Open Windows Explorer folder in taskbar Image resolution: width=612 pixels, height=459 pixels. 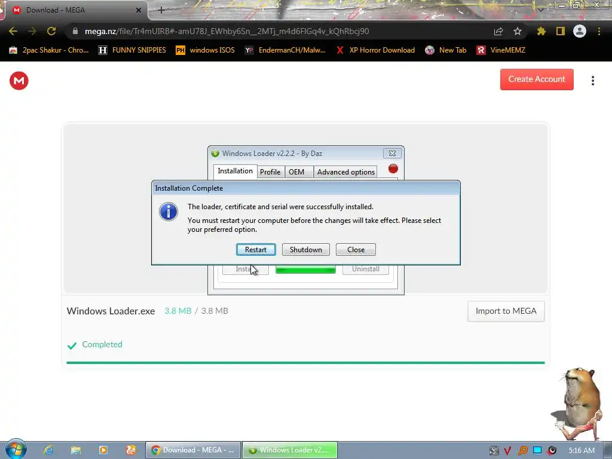[x=76, y=450]
